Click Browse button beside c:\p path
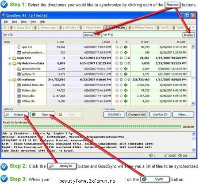The width and height of the screenshot is (199, 184). [x=89, y=35]
